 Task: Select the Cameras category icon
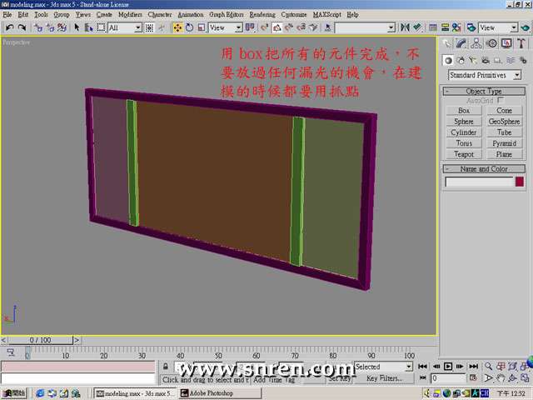coord(486,61)
